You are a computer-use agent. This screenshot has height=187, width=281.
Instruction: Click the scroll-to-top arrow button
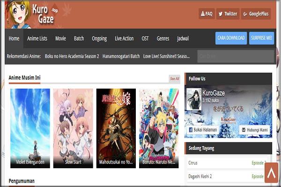271,173
